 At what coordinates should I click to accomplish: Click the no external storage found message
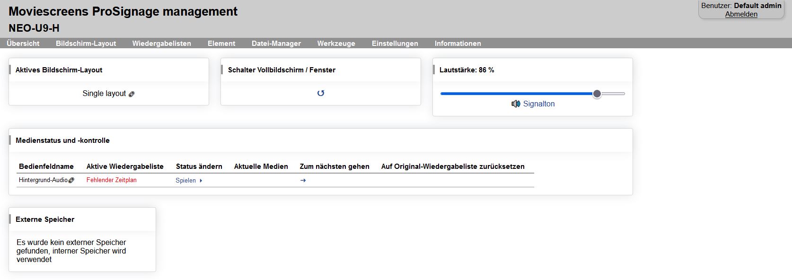(71, 251)
